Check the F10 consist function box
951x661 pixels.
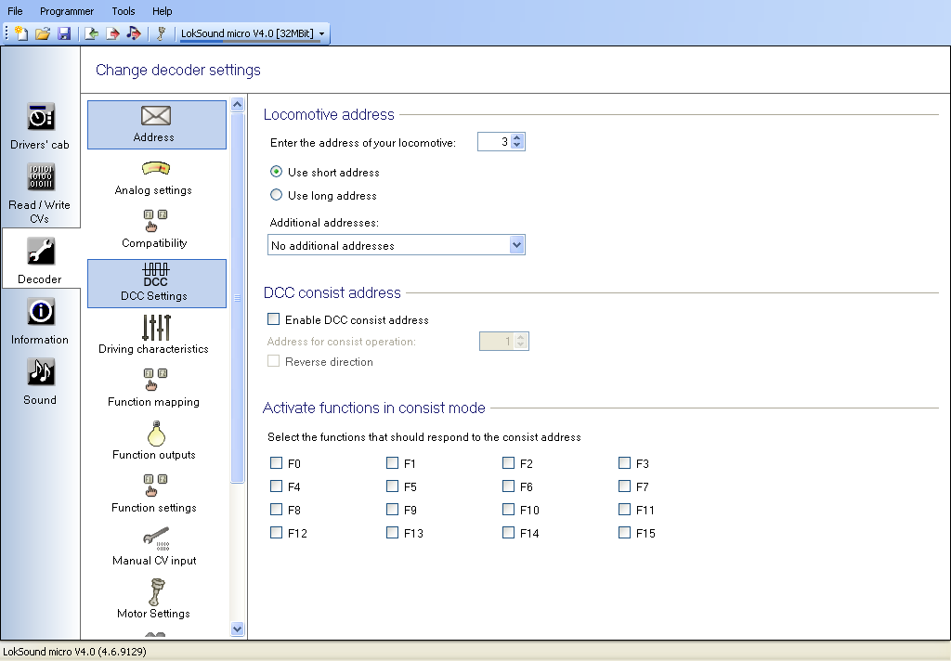(508, 510)
